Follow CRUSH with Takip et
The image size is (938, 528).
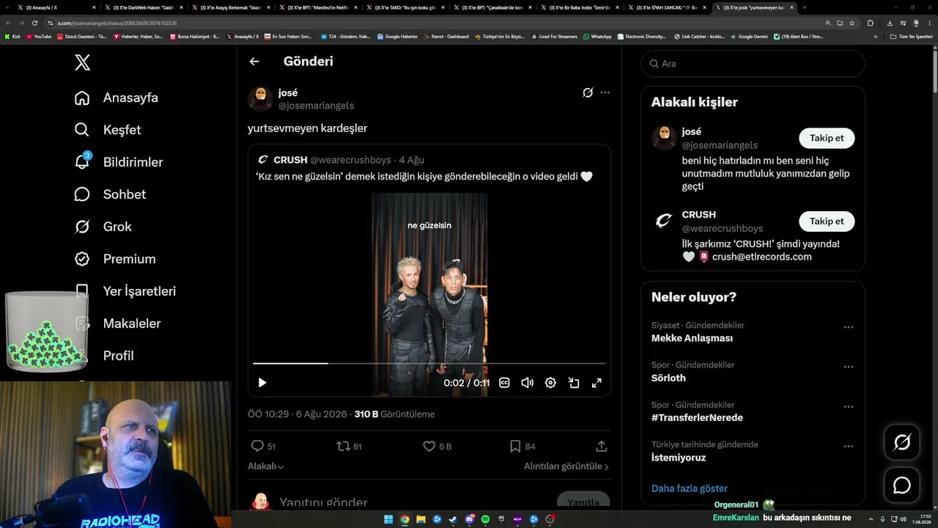coord(827,221)
